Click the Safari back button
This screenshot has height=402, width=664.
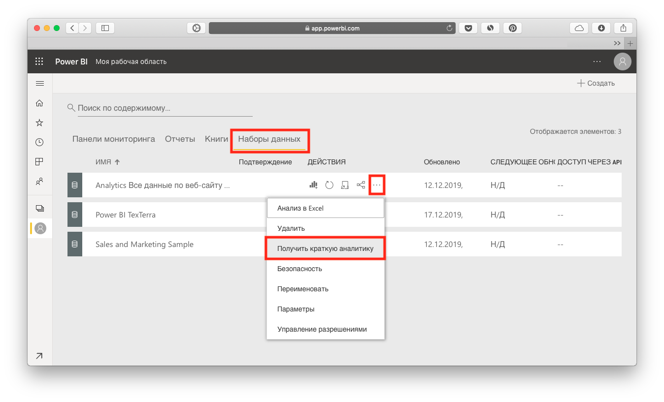(x=72, y=28)
